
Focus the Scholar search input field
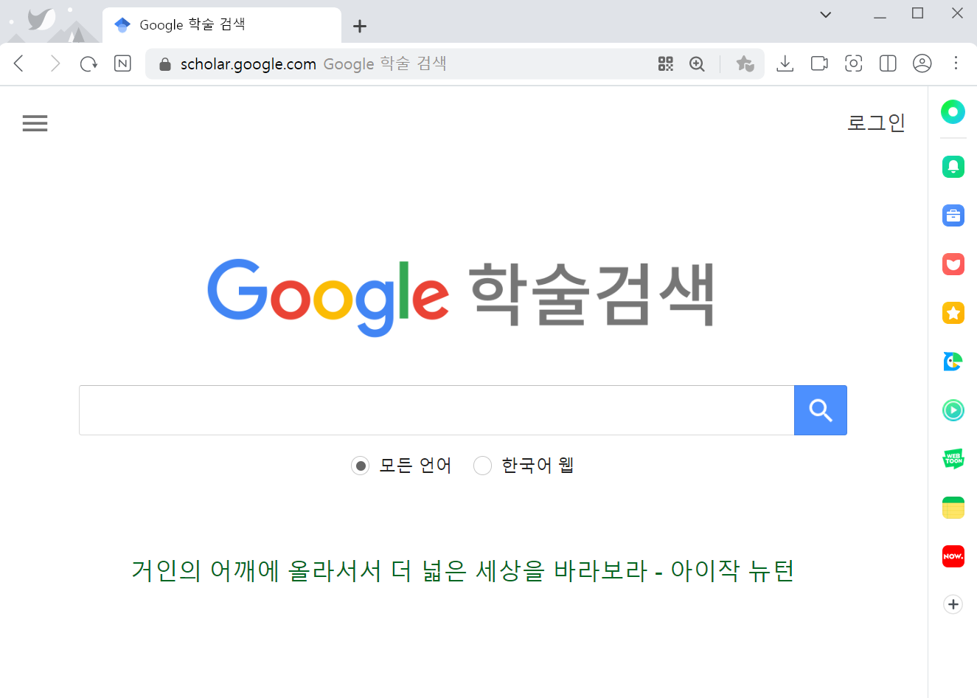click(x=437, y=410)
